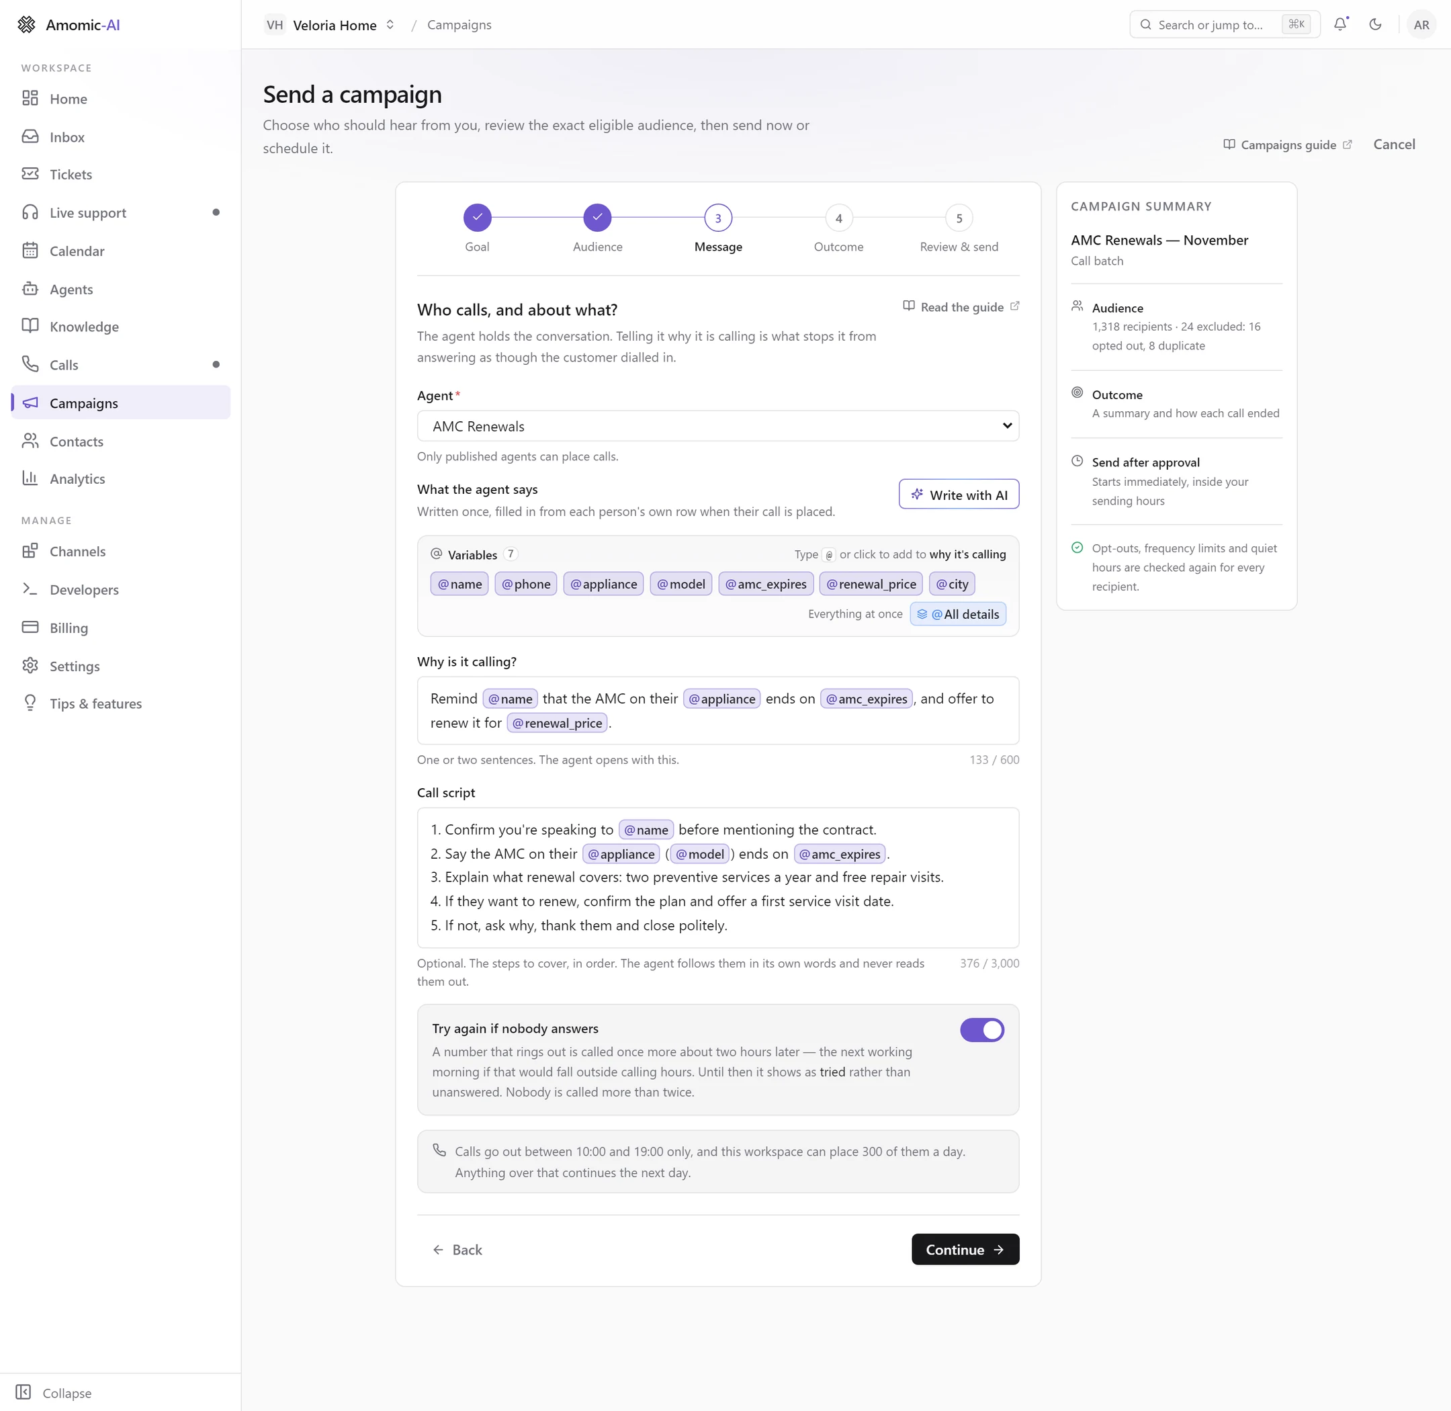Add the @All details variable chip
The width and height of the screenshot is (1451, 1411).
(x=957, y=613)
